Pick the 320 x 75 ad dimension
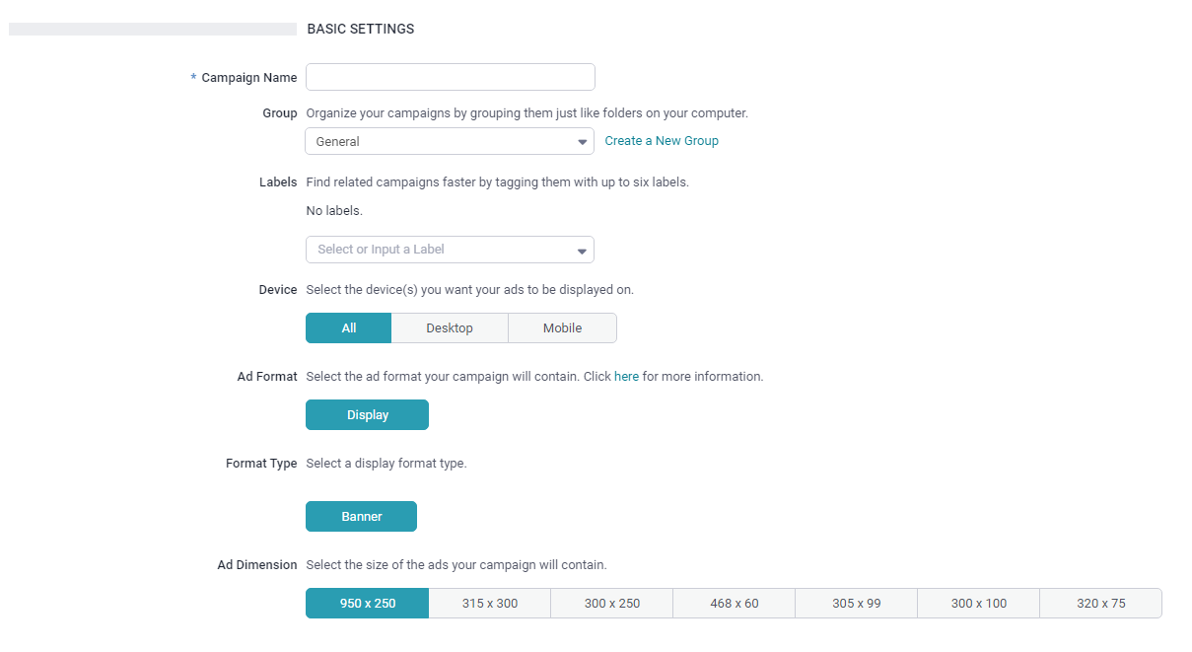Screen dimensions: 1192x652 click(1101, 604)
